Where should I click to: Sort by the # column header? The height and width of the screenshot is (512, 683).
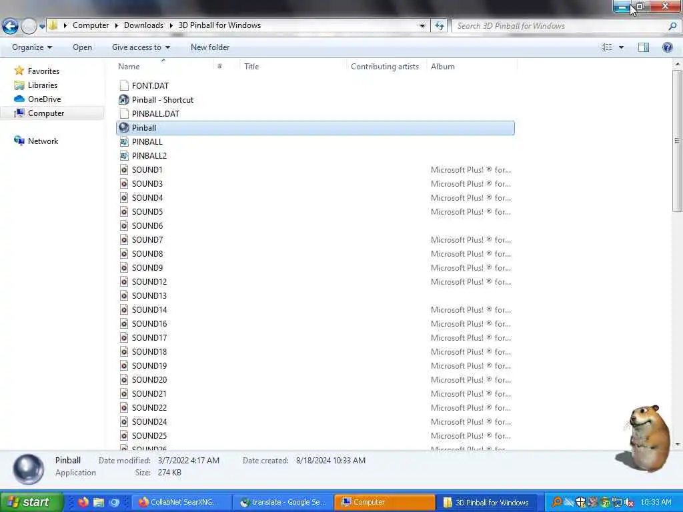point(227,67)
